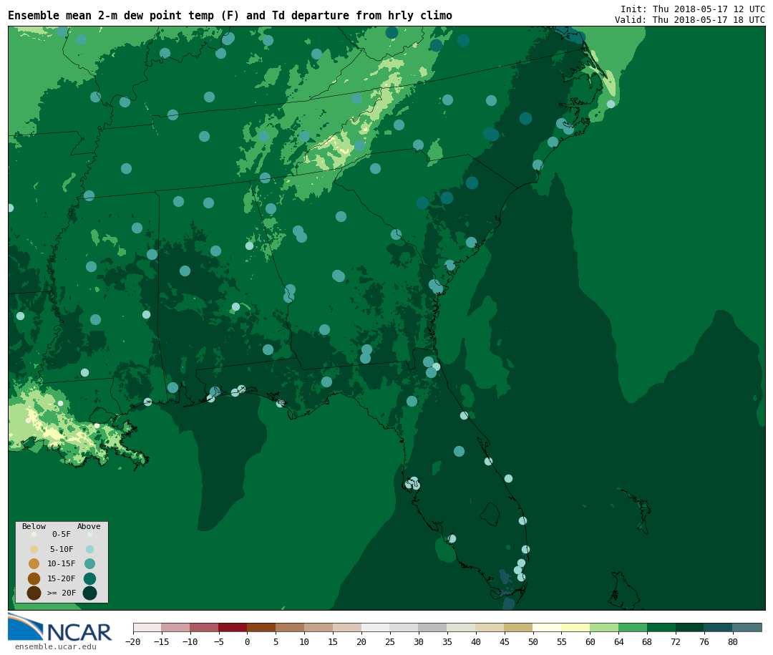Pick the 25 to 30 light gray swatch

click(x=404, y=627)
